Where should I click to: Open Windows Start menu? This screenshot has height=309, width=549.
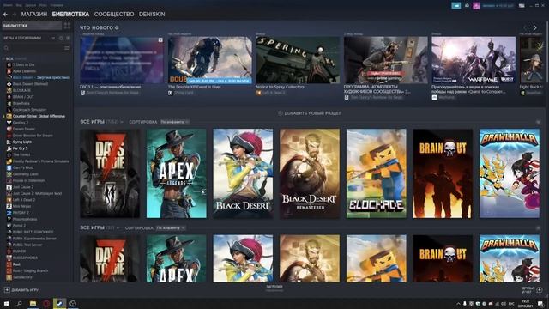click(x=6, y=303)
